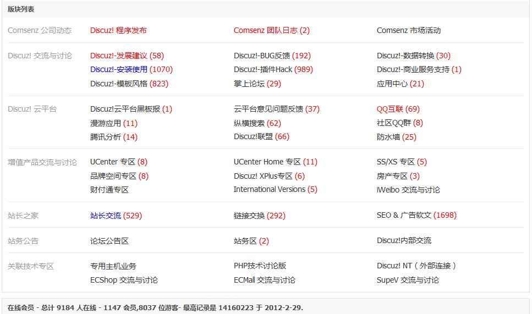Select the Comsenz 公司动态 category
Screen dimensions: 532x314
point(40,30)
